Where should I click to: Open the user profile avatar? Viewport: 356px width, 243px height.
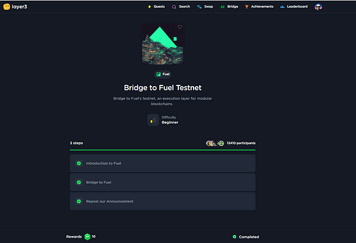click(x=318, y=7)
